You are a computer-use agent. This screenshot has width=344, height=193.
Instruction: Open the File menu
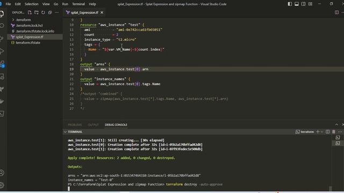click(x=8, y=4)
